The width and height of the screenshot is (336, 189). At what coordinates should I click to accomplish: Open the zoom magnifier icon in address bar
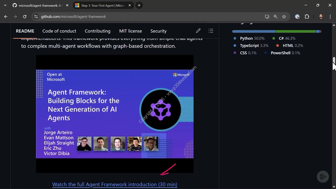pos(276,17)
